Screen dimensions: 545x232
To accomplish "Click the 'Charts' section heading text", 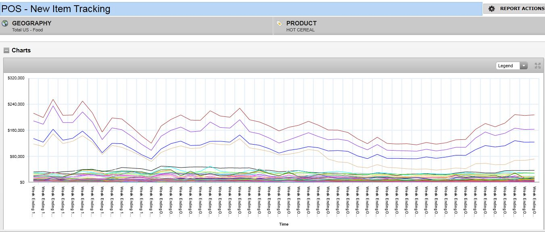I will coord(21,50).
